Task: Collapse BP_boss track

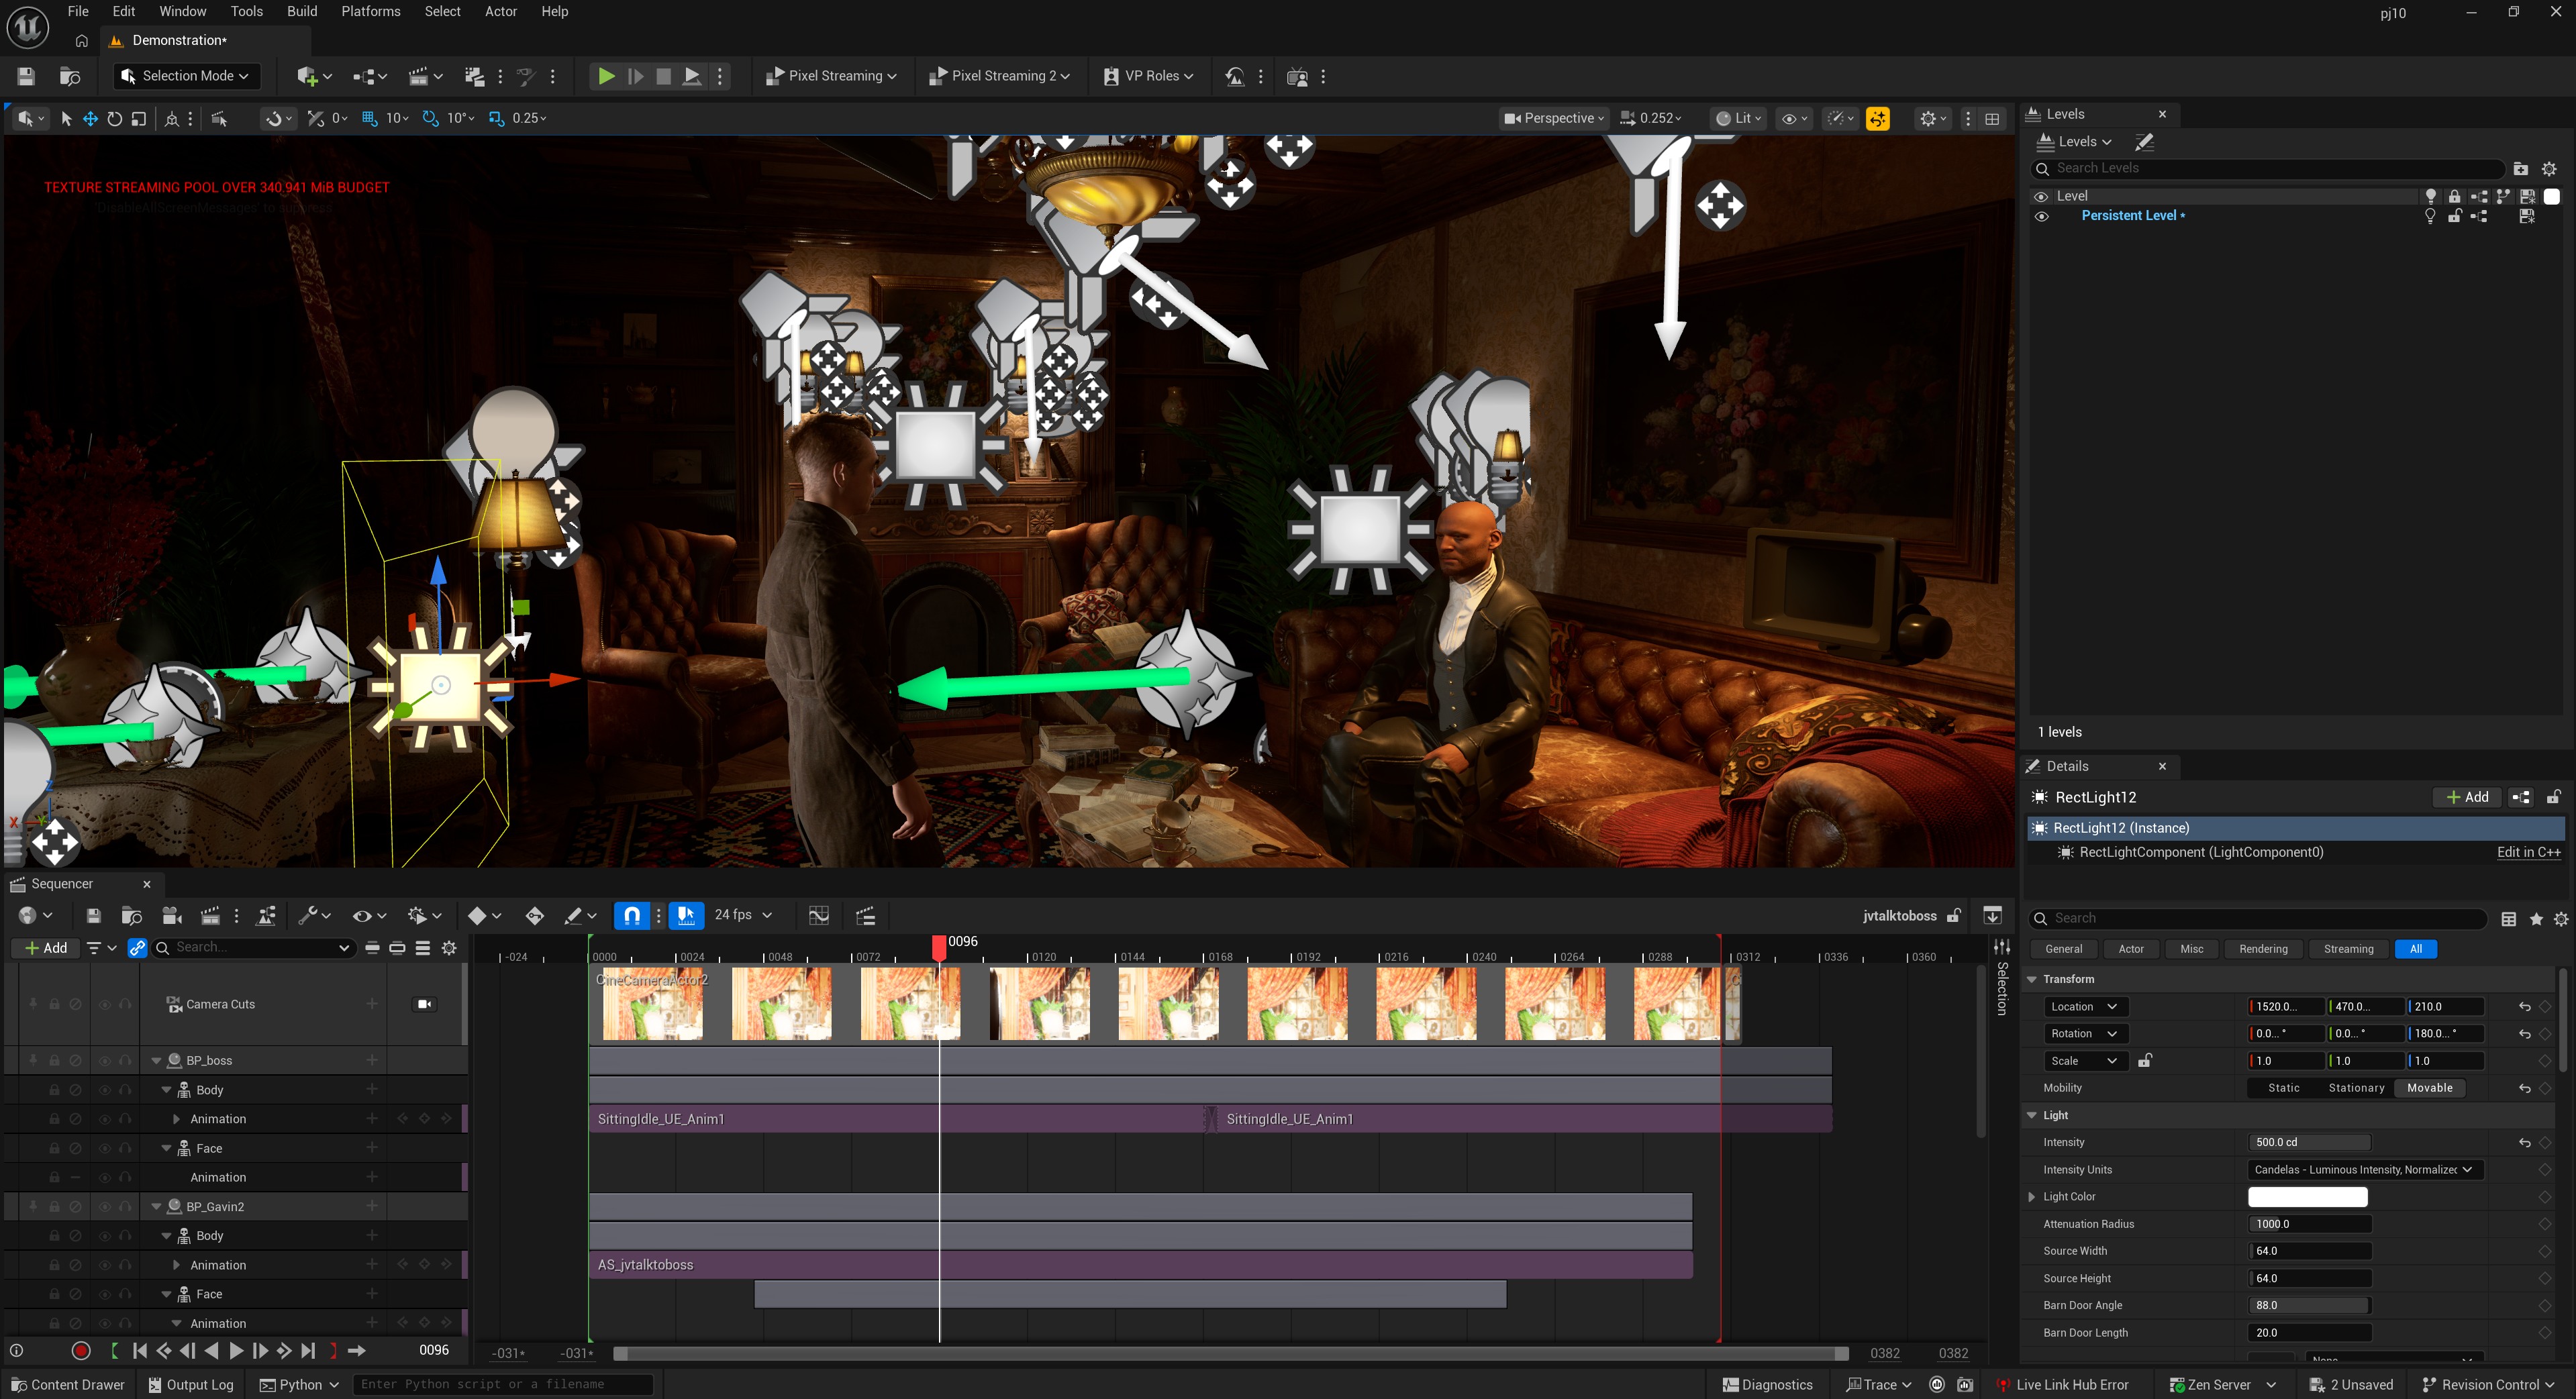Action: pos(157,1060)
